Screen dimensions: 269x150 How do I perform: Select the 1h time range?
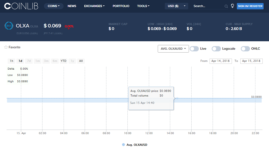pos(11,61)
